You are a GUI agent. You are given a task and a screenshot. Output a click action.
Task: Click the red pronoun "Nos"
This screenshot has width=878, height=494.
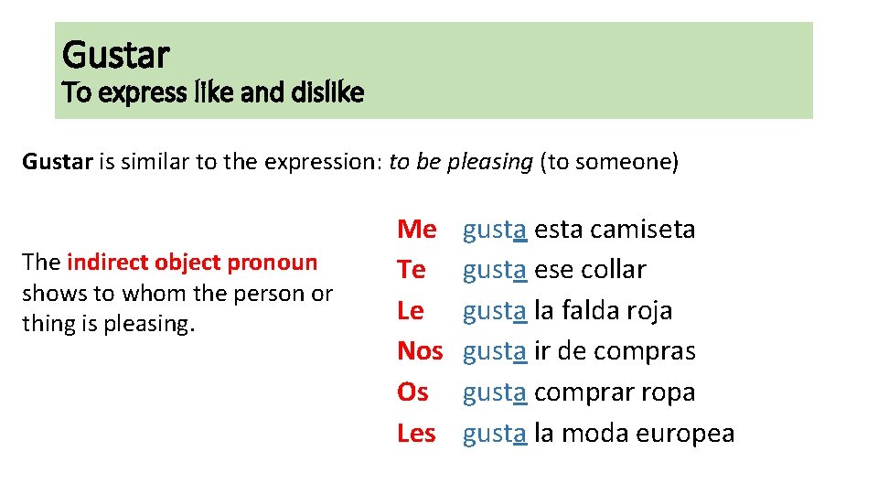click(x=420, y=351)
